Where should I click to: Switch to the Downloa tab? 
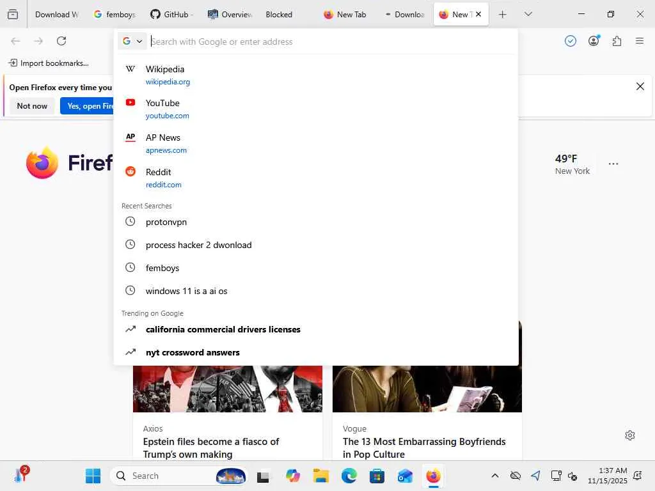click(x=404, y=14)
